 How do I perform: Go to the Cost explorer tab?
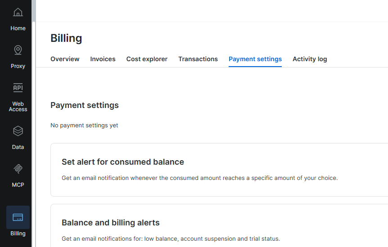click(147, 59)
